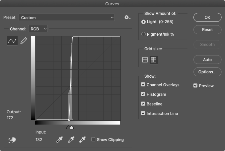Click the upper curve control point
Viewport: 225px width, 151px height.
pyautogui.click(x=72, y=37)
